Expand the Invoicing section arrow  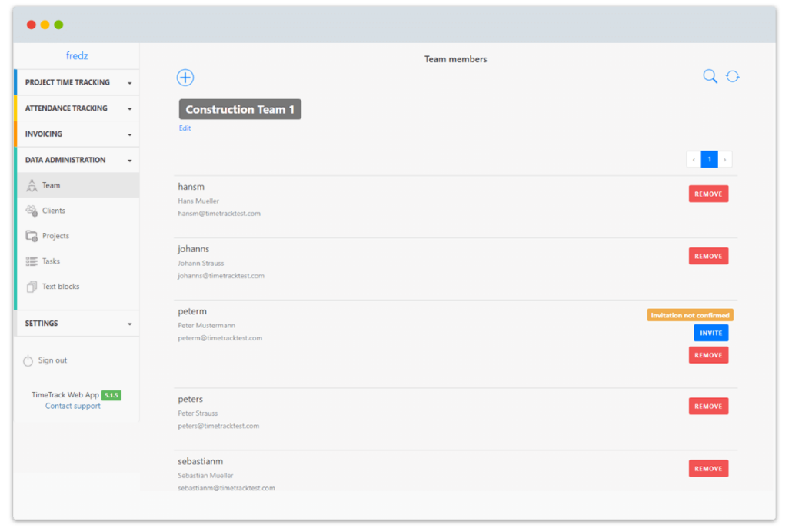coord(129,134)
